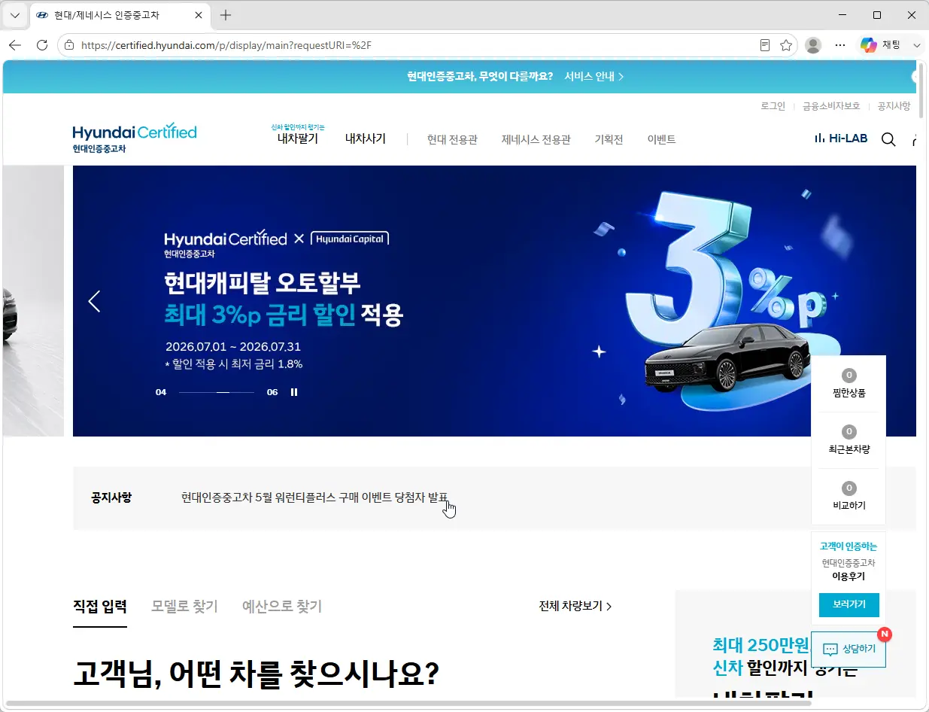Image resolution: width=929 pixels, height=712 pixels.
Task: Open 비교하기 quick menu item
Action: [x=849, y=497]
